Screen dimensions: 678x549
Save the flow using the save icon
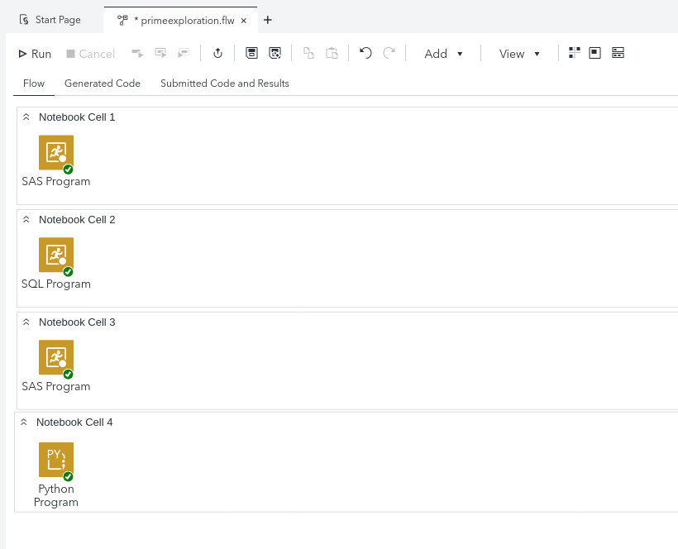251,52
